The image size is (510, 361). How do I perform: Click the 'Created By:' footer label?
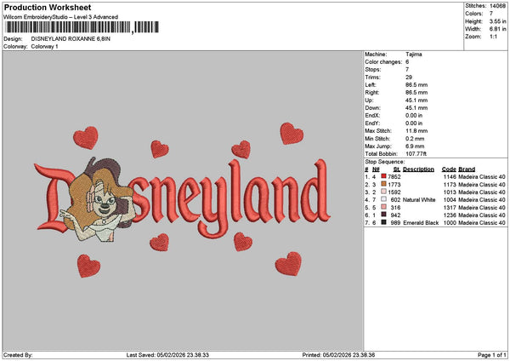point(18,355)
